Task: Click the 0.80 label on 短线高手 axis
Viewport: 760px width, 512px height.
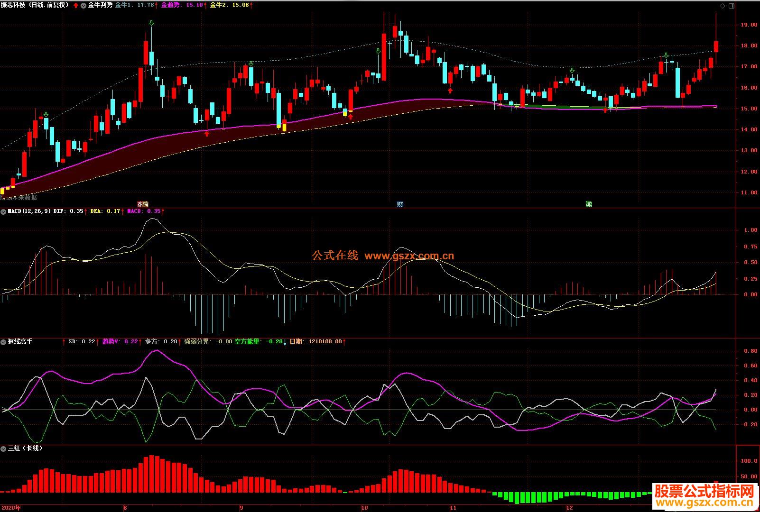Action: point(751,351)
